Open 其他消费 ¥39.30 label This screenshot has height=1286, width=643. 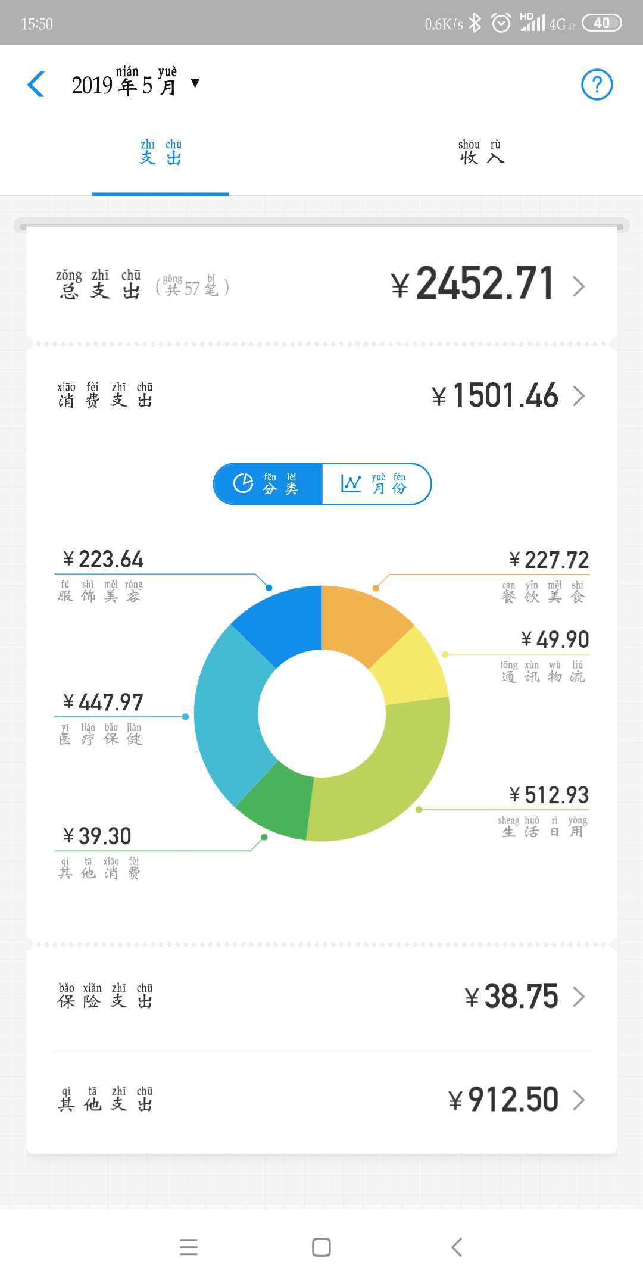99,851
